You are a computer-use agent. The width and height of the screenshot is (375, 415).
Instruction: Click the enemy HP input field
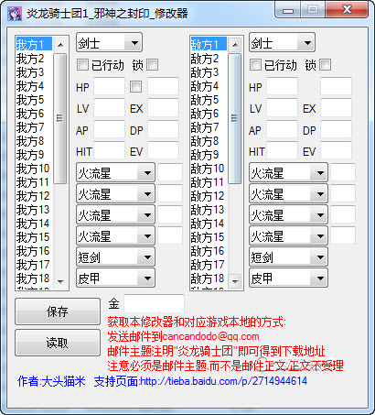(x=282, y=86)
